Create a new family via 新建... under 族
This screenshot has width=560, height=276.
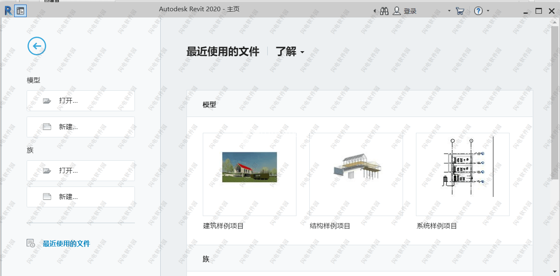81,197
